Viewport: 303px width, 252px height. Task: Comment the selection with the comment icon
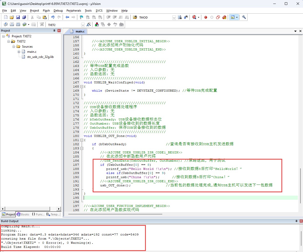click(x=121, y=17)
